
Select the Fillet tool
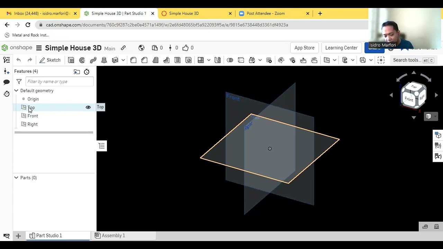[x=133, y=60]
